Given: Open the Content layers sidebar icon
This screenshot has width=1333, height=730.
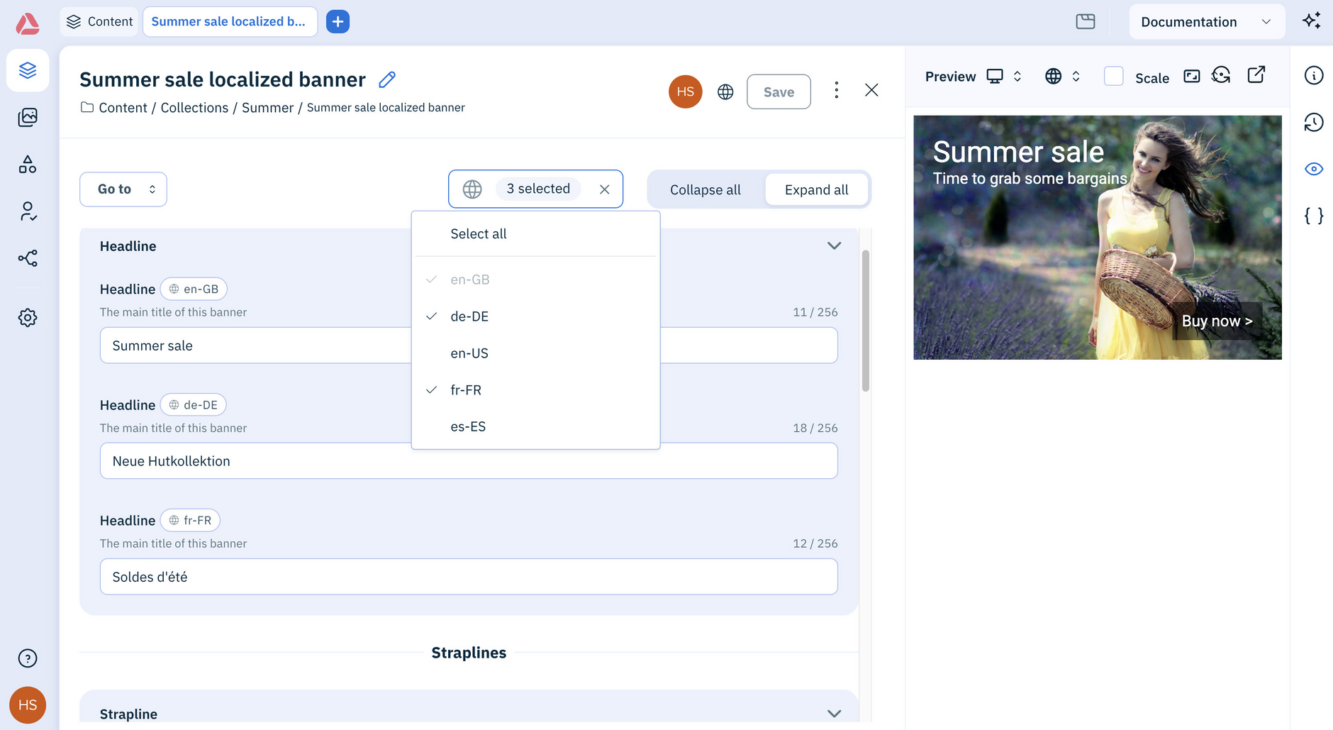Looking at the screenshot, I should 28,70.
